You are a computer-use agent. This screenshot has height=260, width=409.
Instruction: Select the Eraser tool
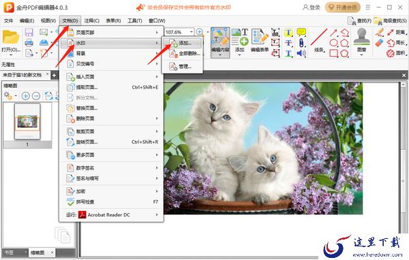pos(380,43)
